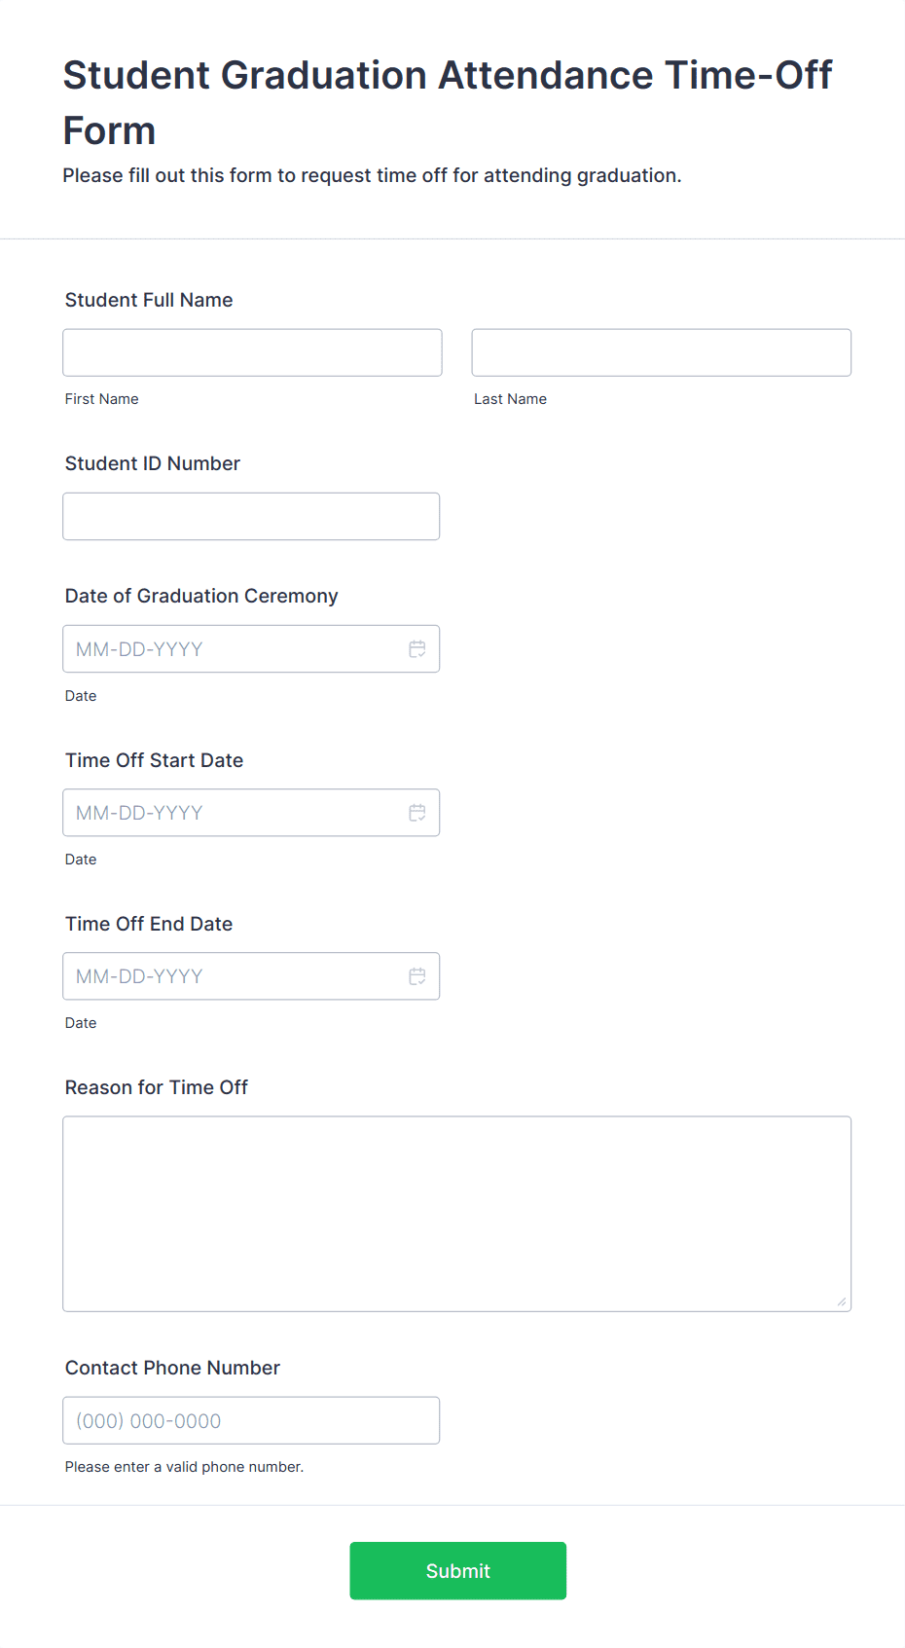The height and width of the screenshot is (1648, 905).
Task: Click the Reason textarea resize handle
Action: (842, 1301)
